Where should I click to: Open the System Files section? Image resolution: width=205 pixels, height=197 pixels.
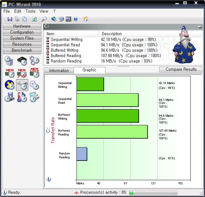(22, 38)
